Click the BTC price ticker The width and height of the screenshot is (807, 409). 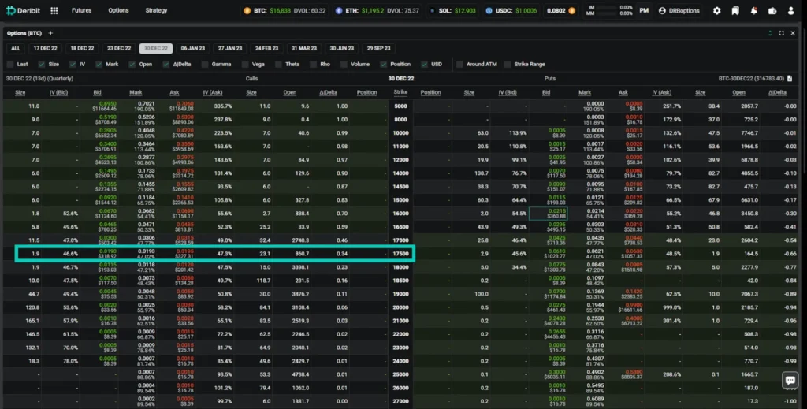[x=266, y=11]
